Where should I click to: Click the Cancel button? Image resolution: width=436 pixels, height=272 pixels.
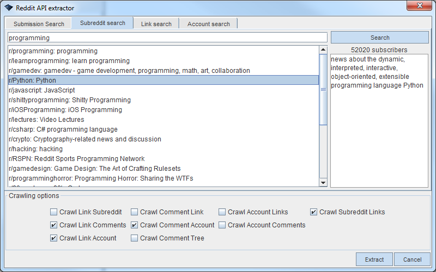412,259
